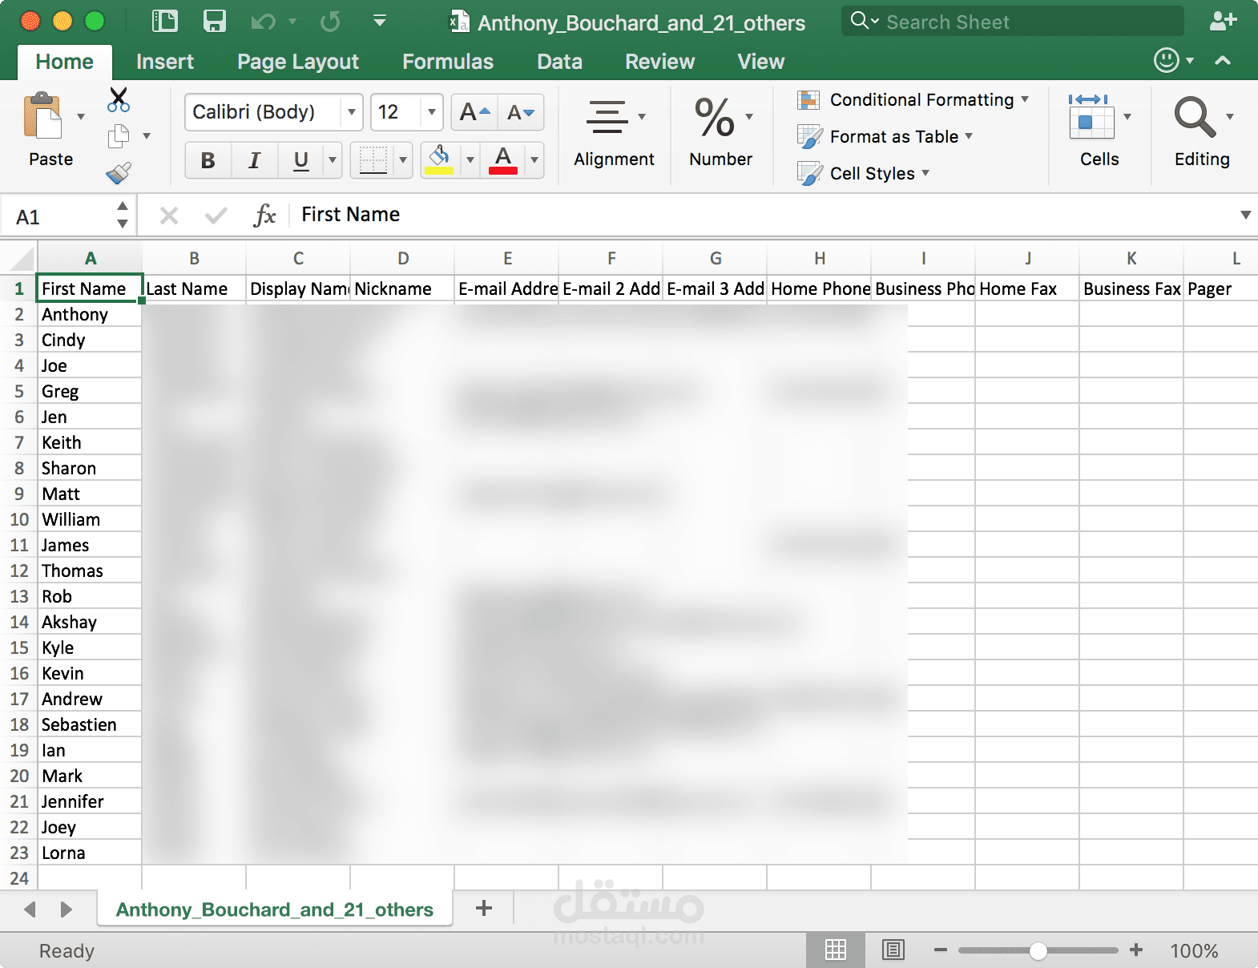Switch to Page Layout view in status bar
Viewport: 1258px width, 968px height.
[x=893, y=950]
